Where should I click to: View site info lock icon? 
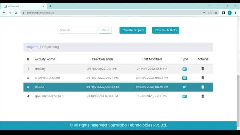tap(24, 13)
